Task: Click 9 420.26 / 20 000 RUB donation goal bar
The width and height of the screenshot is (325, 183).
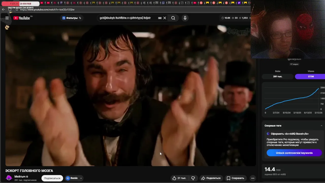Action: point(20,4)
